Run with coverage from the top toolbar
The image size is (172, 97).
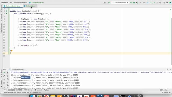pos(137,2)
